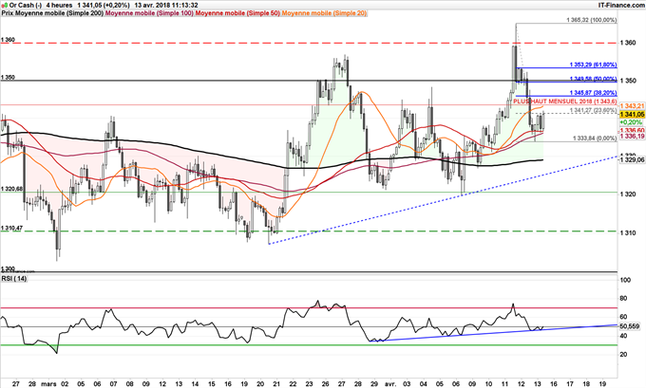
Task: Select the 4 heures timeframe label
Action: 59,5
